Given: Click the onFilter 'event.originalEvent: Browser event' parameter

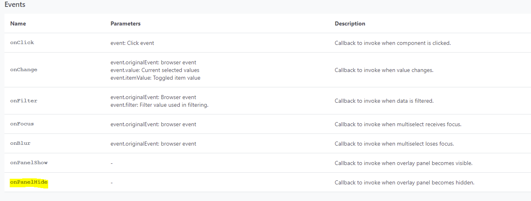Looking at the screenshot, I should pos(153,97).
